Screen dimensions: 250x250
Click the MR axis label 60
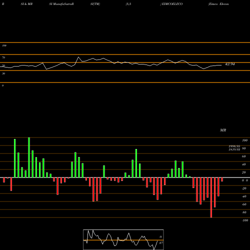coord(243,156)
